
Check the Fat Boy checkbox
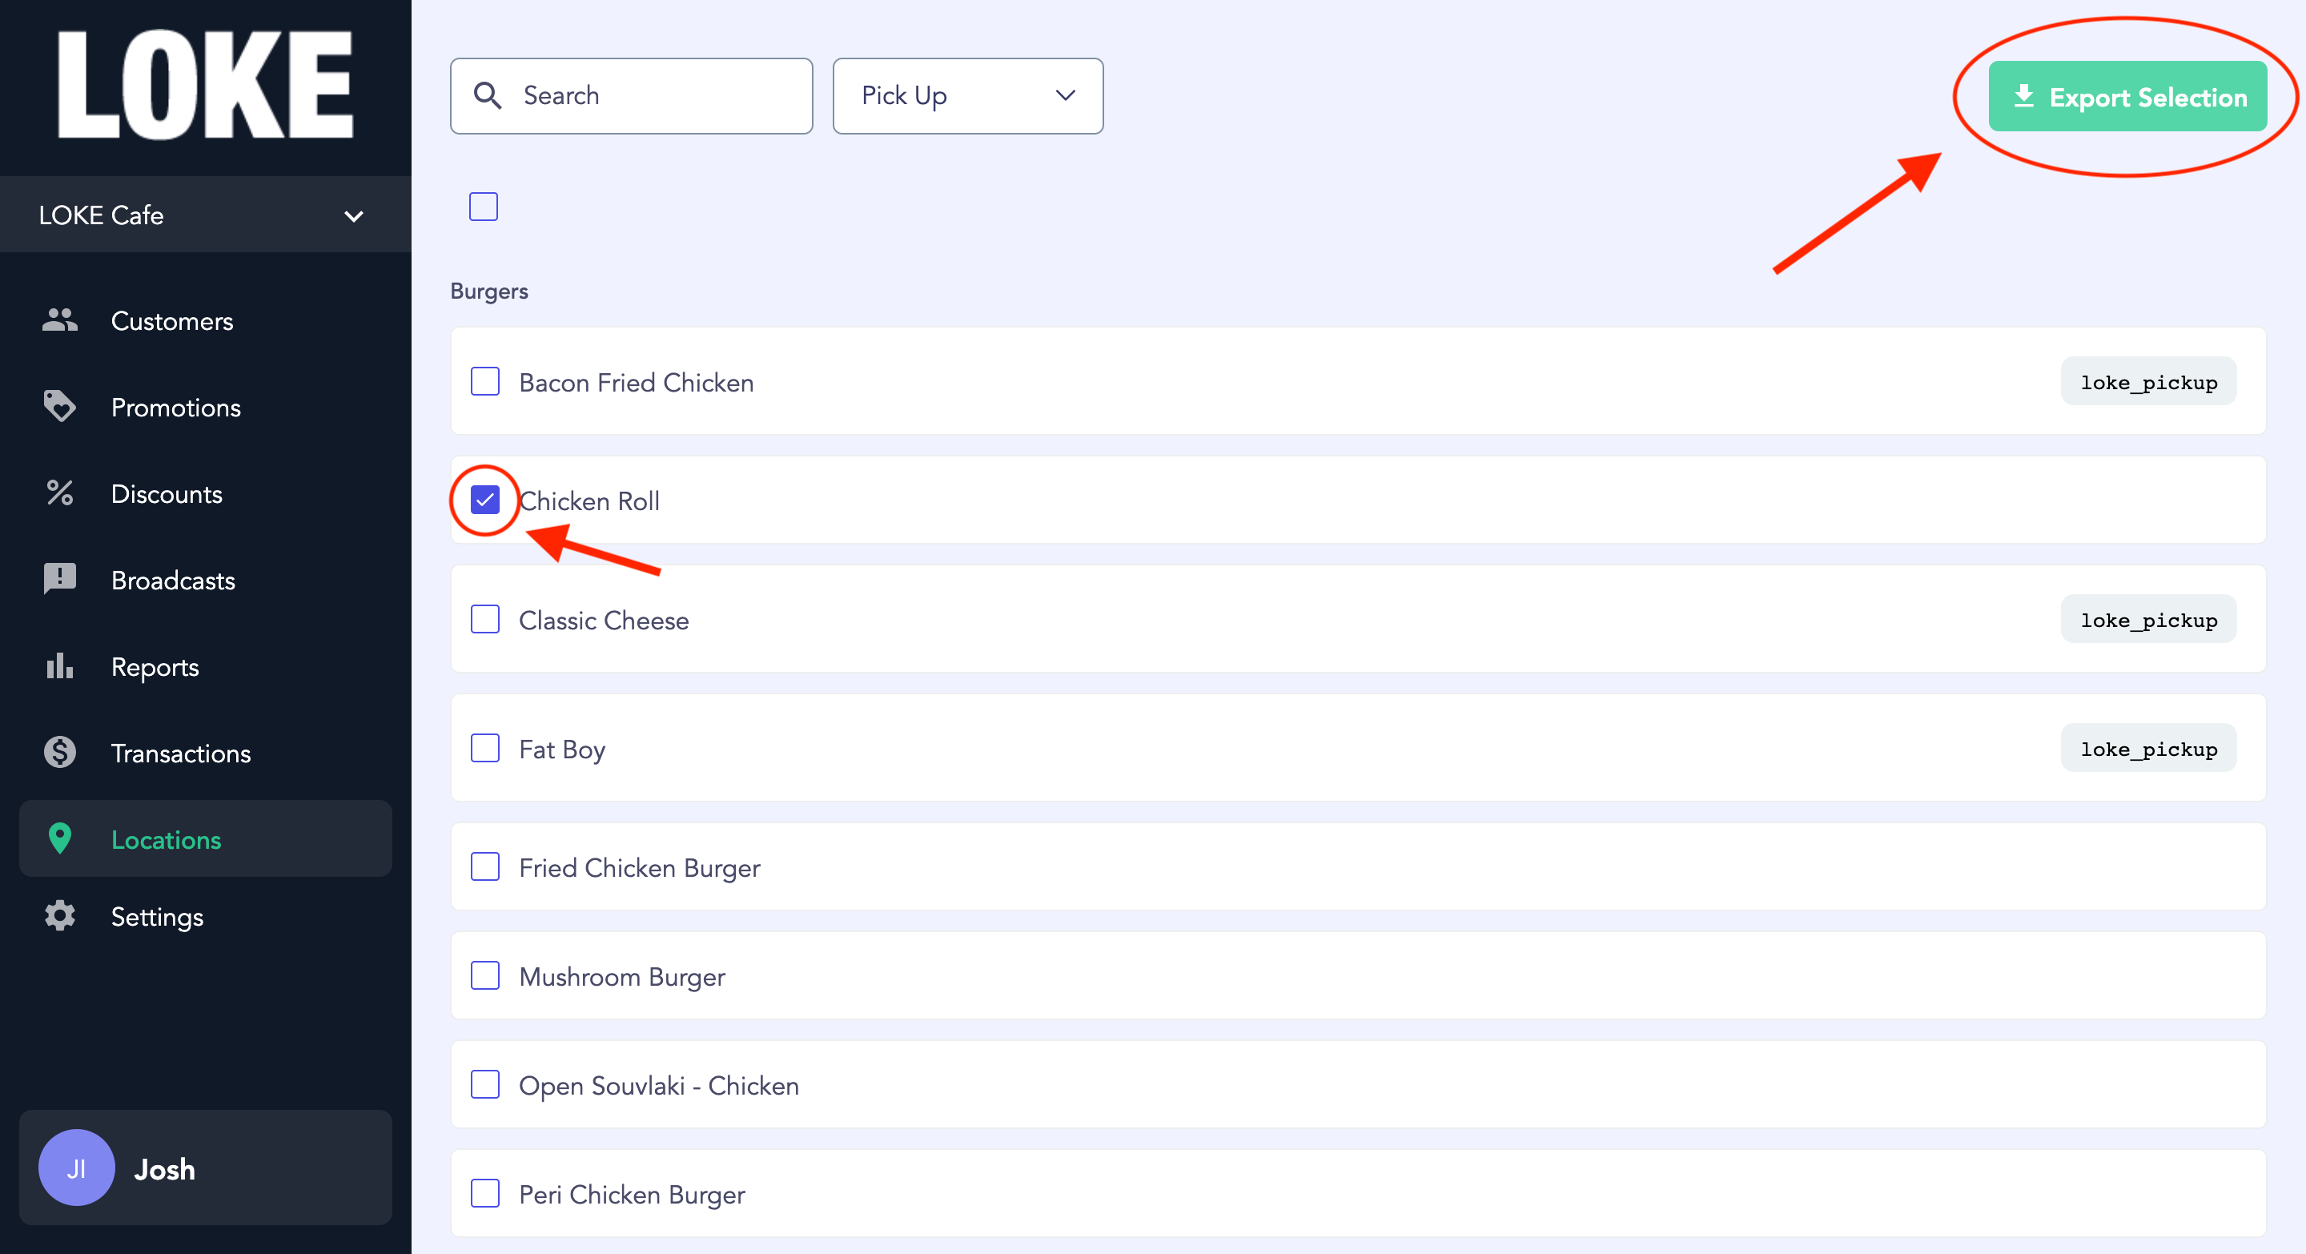485,748
